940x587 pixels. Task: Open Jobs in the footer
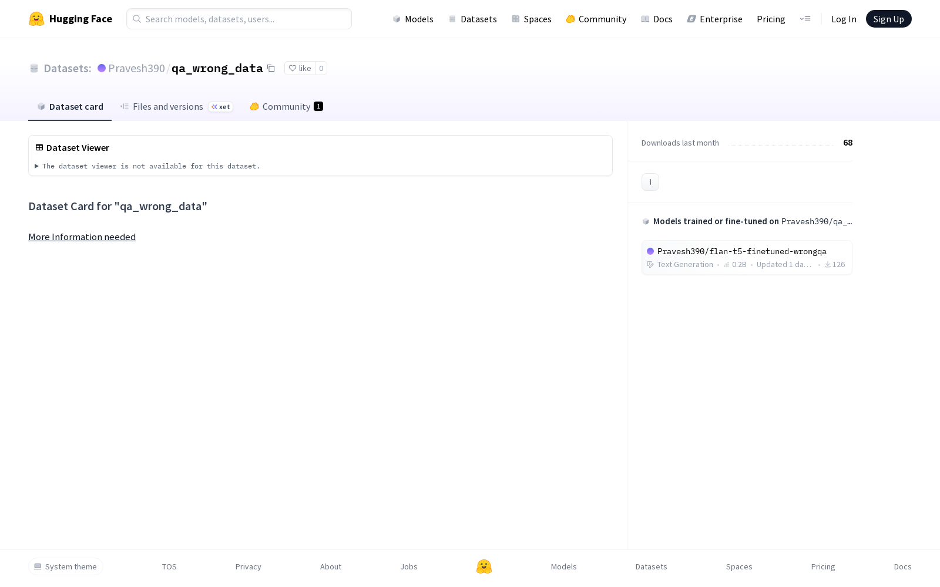tap(409, 566)
